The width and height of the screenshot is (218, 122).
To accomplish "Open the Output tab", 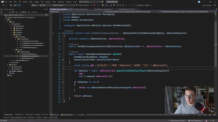I will tap(45, 117).
